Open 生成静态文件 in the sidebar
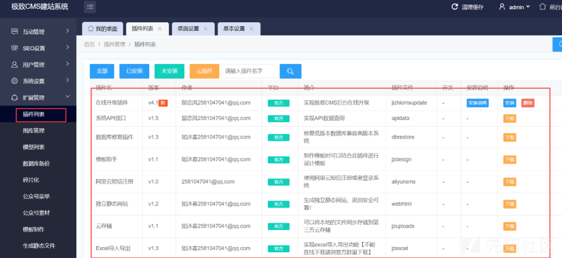The height and width of the screenshot is (258, 562). (38, 246)
